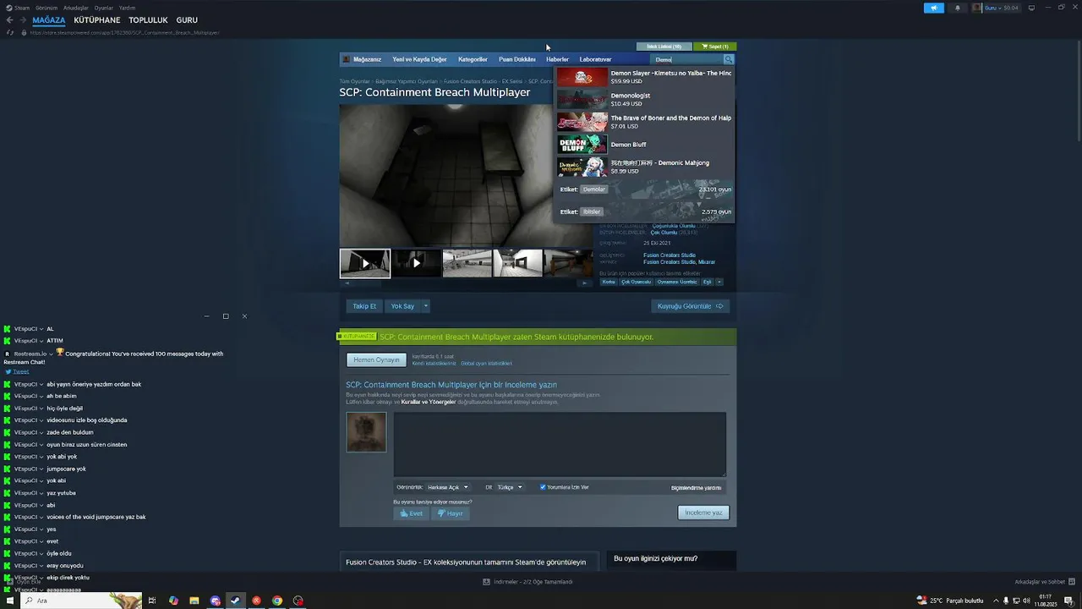Open Steam notifications bell icon
The image size is (1082, 609).
(958, 8)
